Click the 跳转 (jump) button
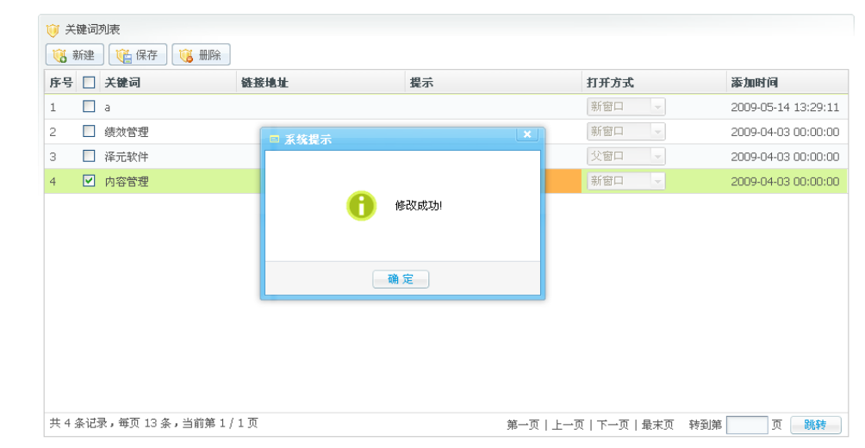 815,425
